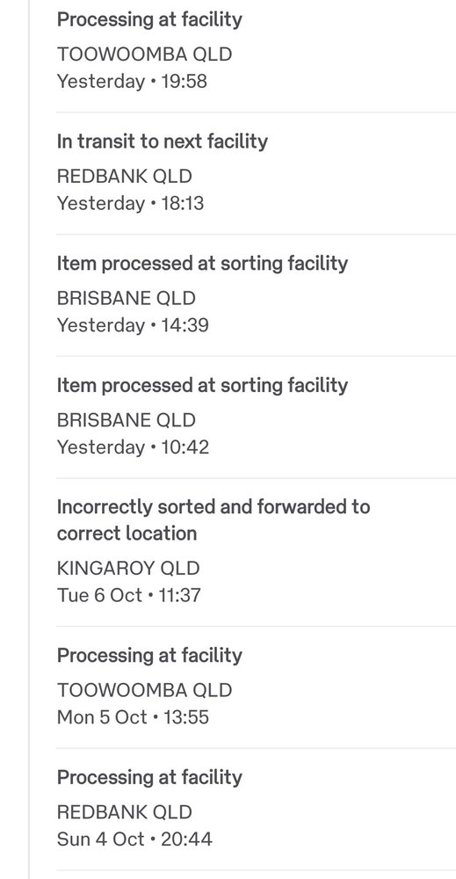This screenshot has width=456, height=879.
Task: Select the Yesterday 18:13 timestamp
Action: point(131,203)
